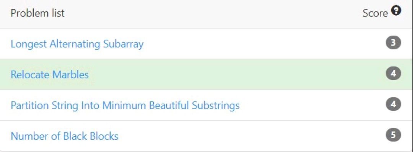This screenshot has height=152, width=413.
Task: Click the word Marbles in the second problem link
Action: point(71,75)
